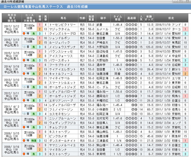Click the sunny weather icon in the 2008 row
The image size is (191, 157).
(x=24, y=154)
